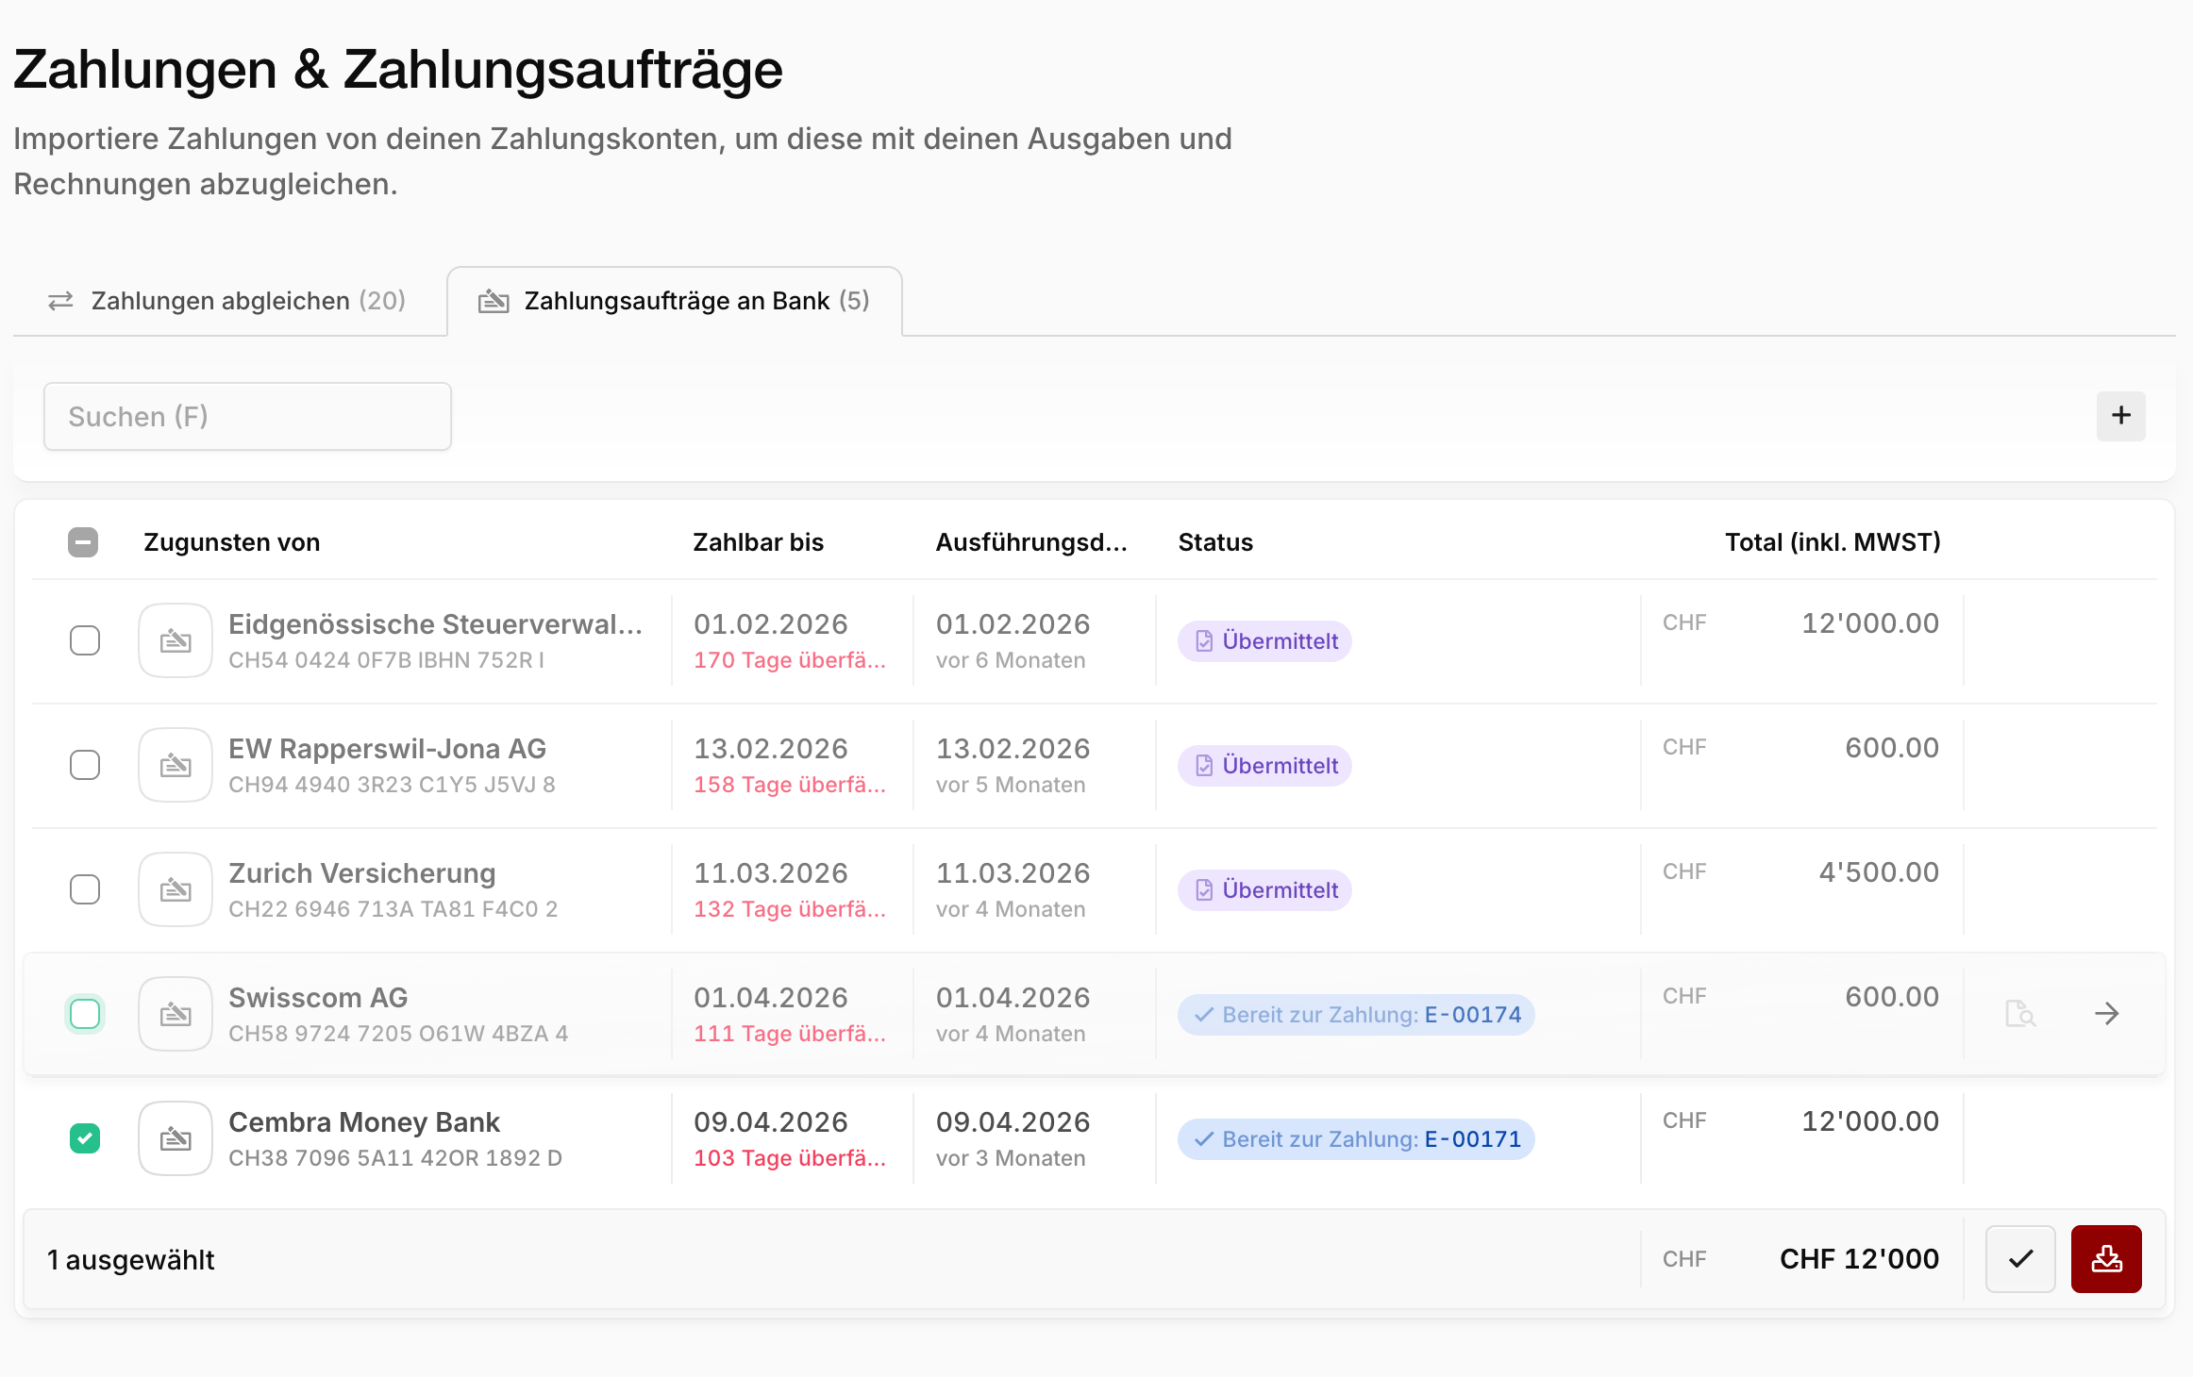
Task: Open the Zahlungen abgleichen tab
Action: 226,301
